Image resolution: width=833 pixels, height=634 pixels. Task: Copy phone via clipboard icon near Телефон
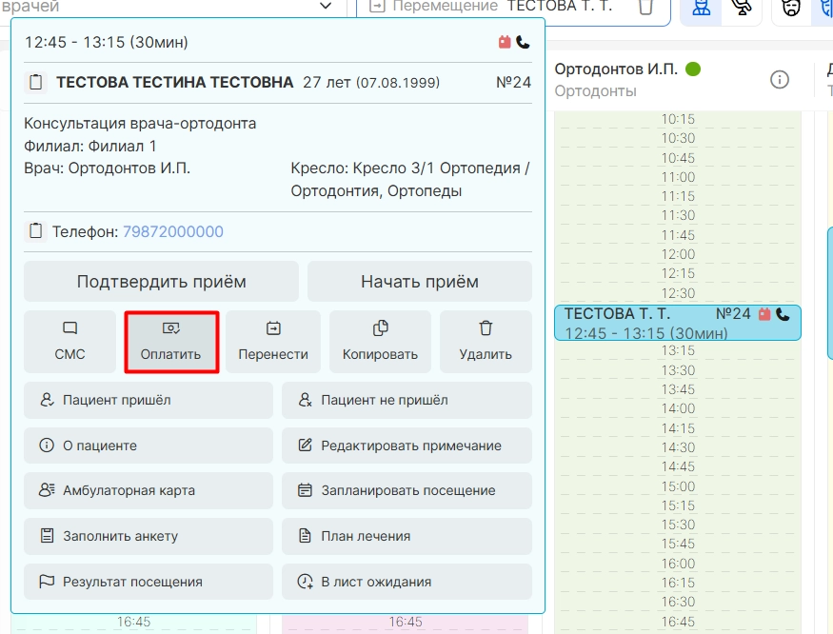pyautogui.click(x=35, y=231)
